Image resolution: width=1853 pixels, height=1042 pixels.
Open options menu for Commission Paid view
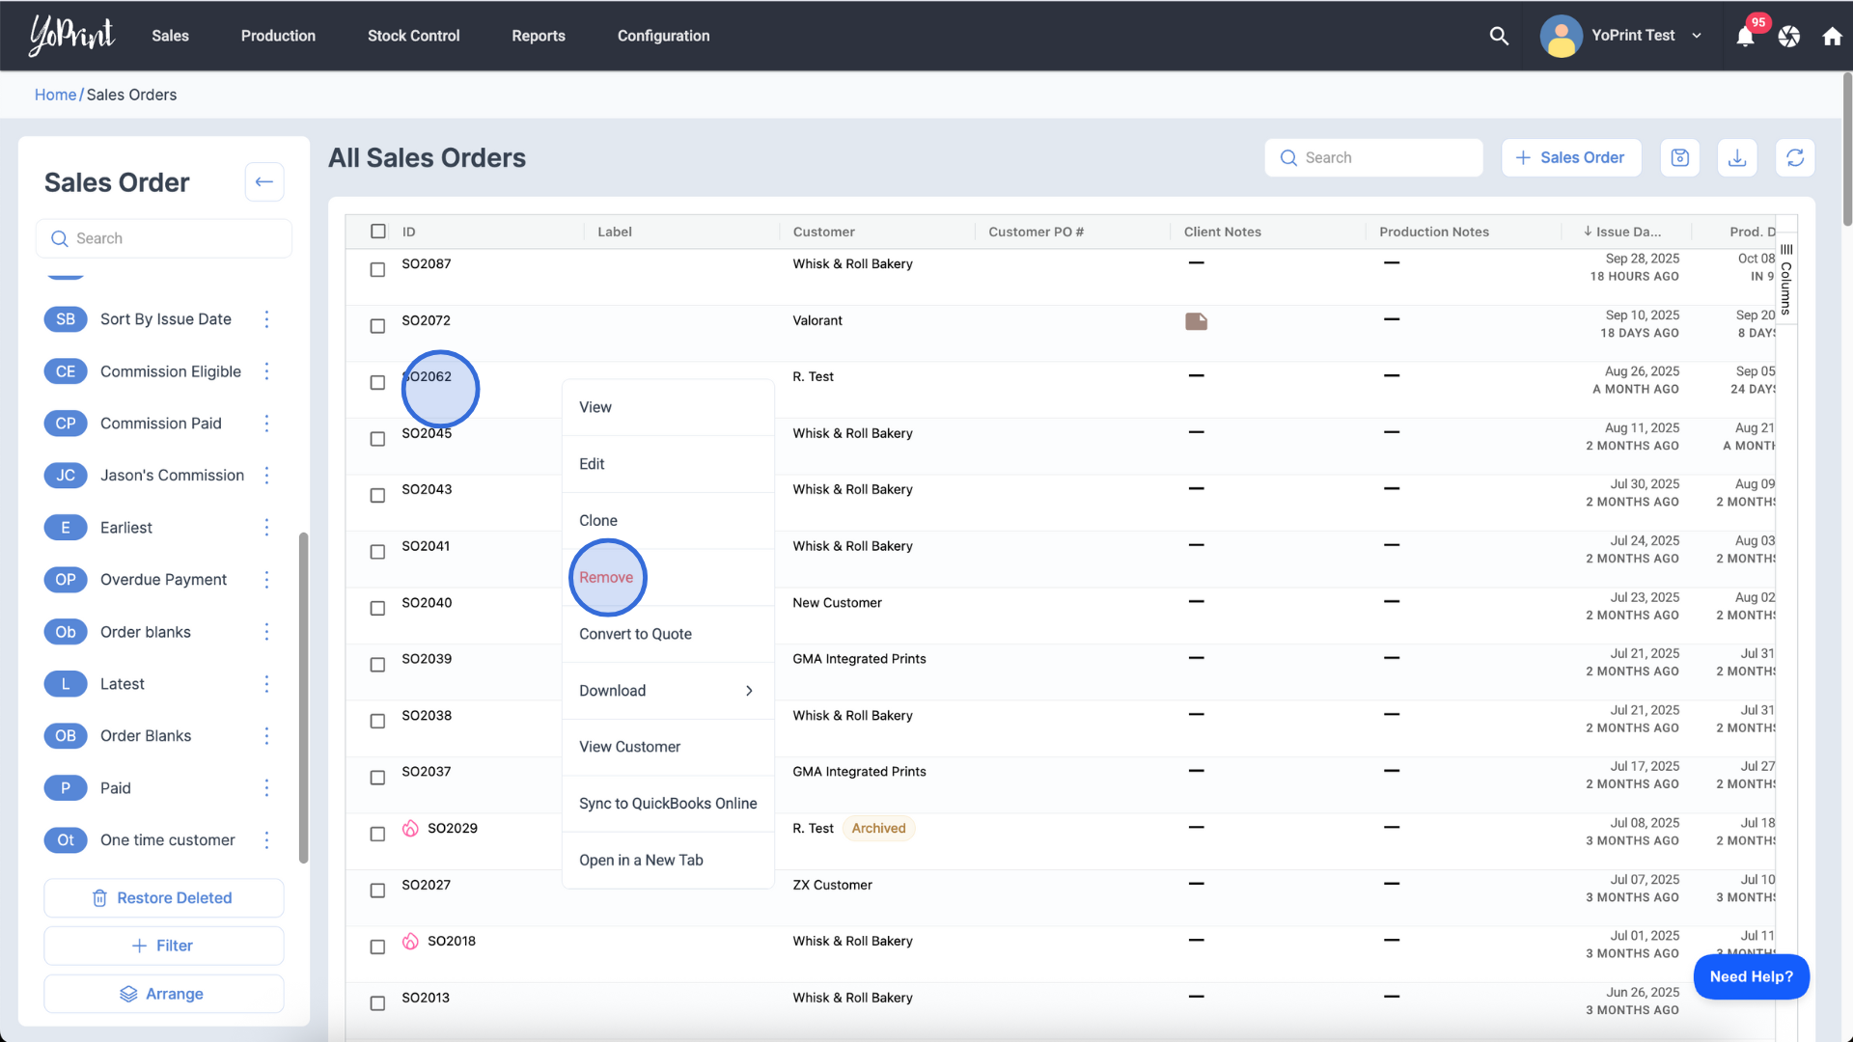click(x=267, y=424)
